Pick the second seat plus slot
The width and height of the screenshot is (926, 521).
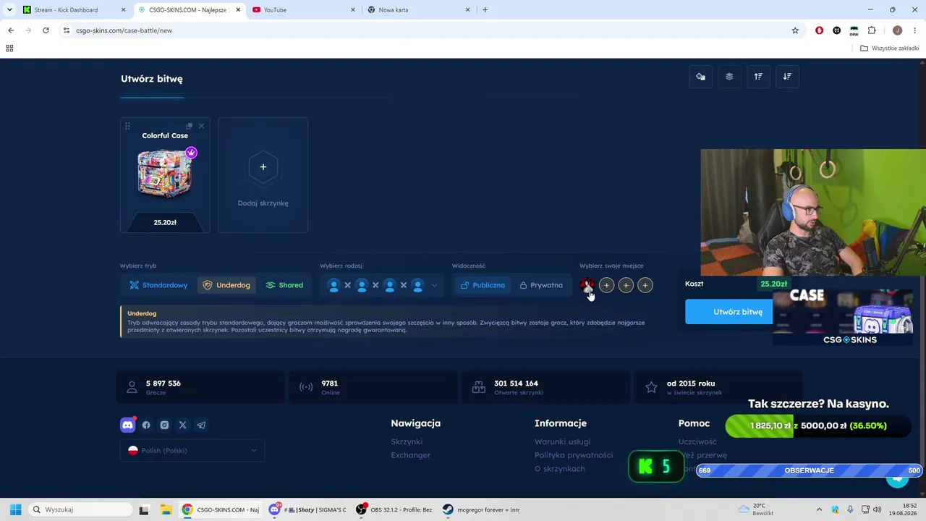click(606, 285)
